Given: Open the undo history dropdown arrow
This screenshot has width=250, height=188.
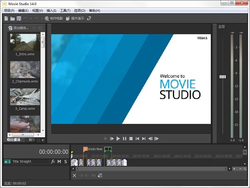Looking at the screenshot, I should click(31, 18).
